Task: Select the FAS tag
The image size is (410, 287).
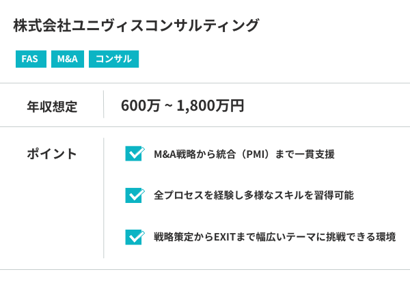Action: [29, 59]
